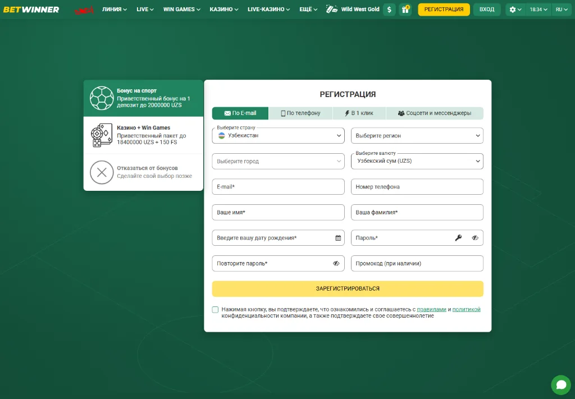Focus the Ваша фамилия field
Viewport: 575px width, 399px height.
click(x=417, y=213)
